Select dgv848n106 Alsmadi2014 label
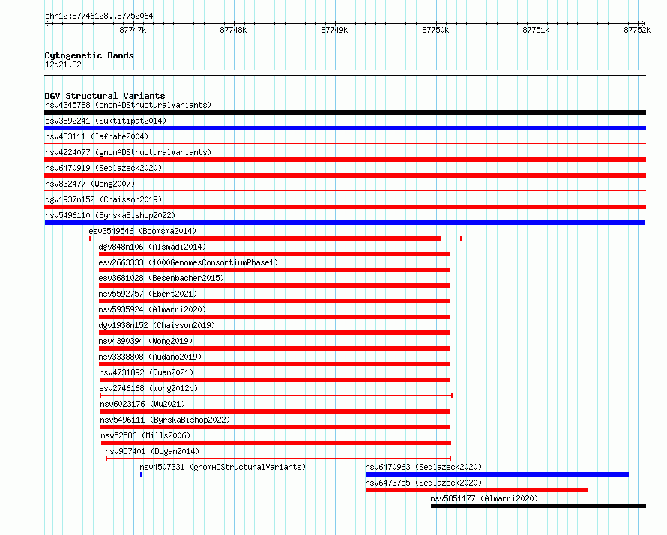 pos(152,247)
